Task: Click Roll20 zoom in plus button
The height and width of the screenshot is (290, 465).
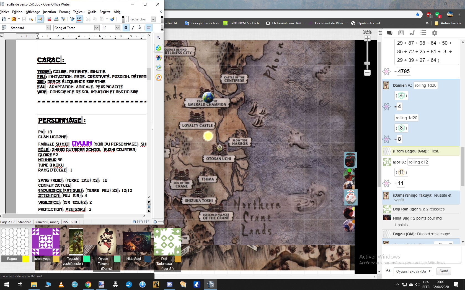Action: coord(367,38)
